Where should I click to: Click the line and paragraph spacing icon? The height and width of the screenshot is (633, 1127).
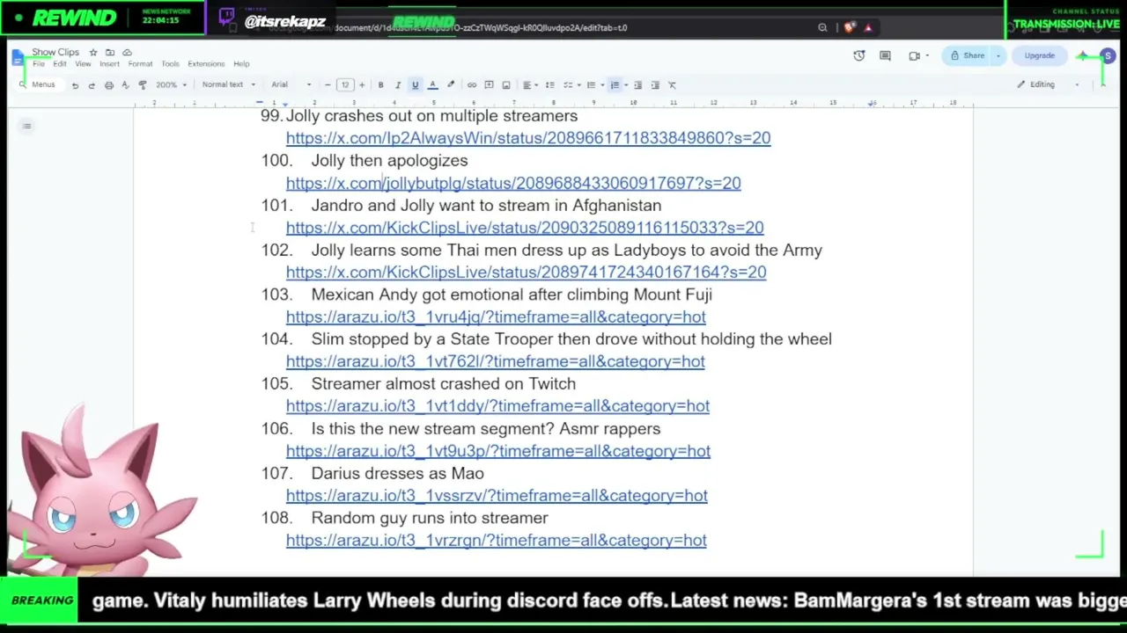click(549, 85)
